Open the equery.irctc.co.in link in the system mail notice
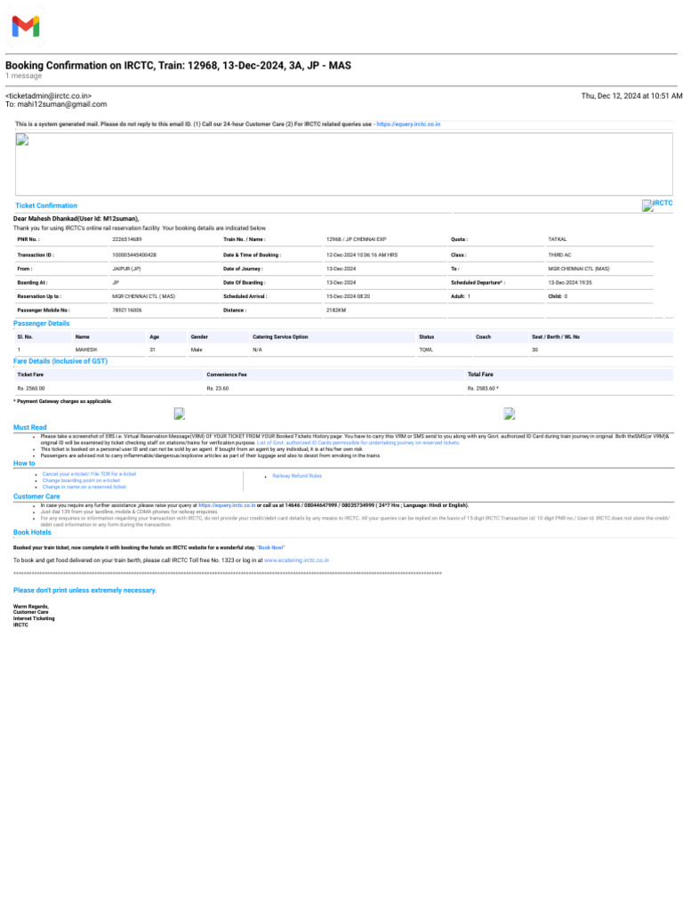Image resolution: width=683 pixels, height=911 pixels. click(x=408, y=125)
